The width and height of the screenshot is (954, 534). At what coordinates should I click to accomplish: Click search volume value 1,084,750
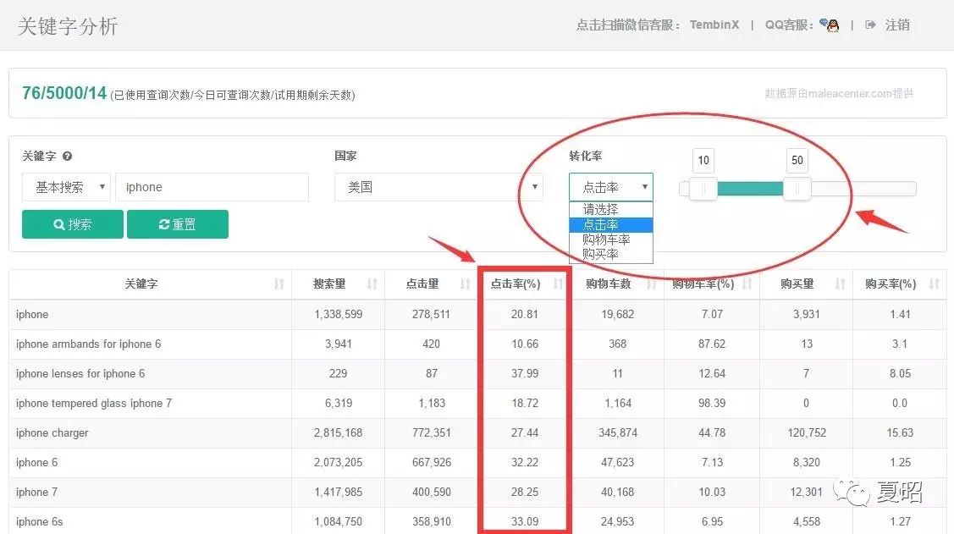tap(339, 522)
